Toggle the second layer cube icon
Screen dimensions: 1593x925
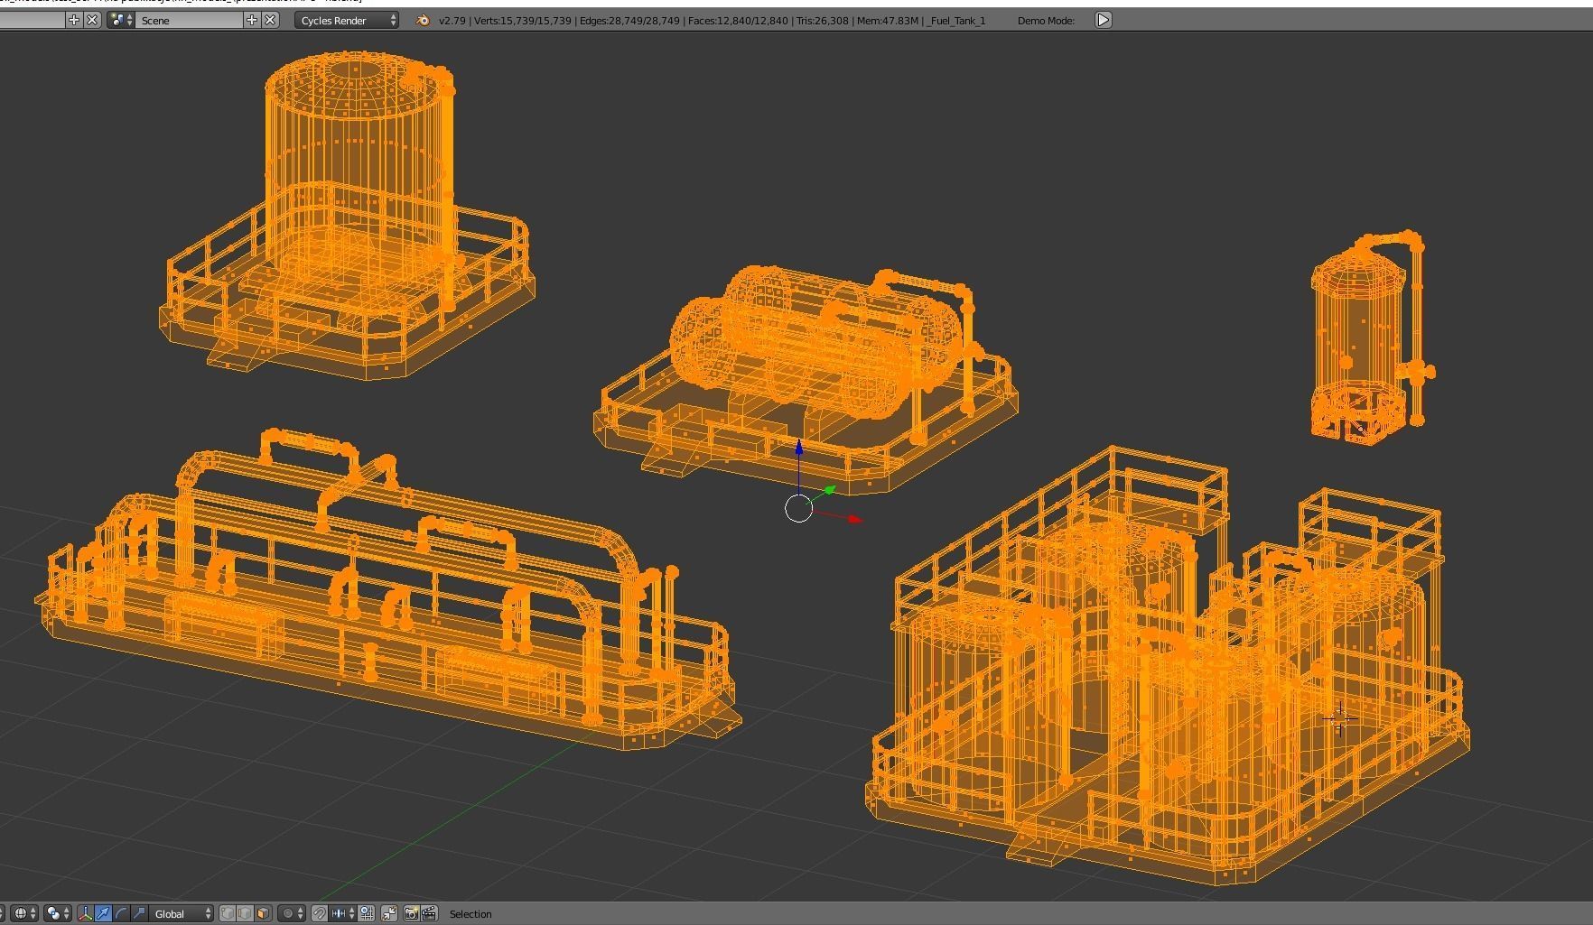click(x=245, y=913)
